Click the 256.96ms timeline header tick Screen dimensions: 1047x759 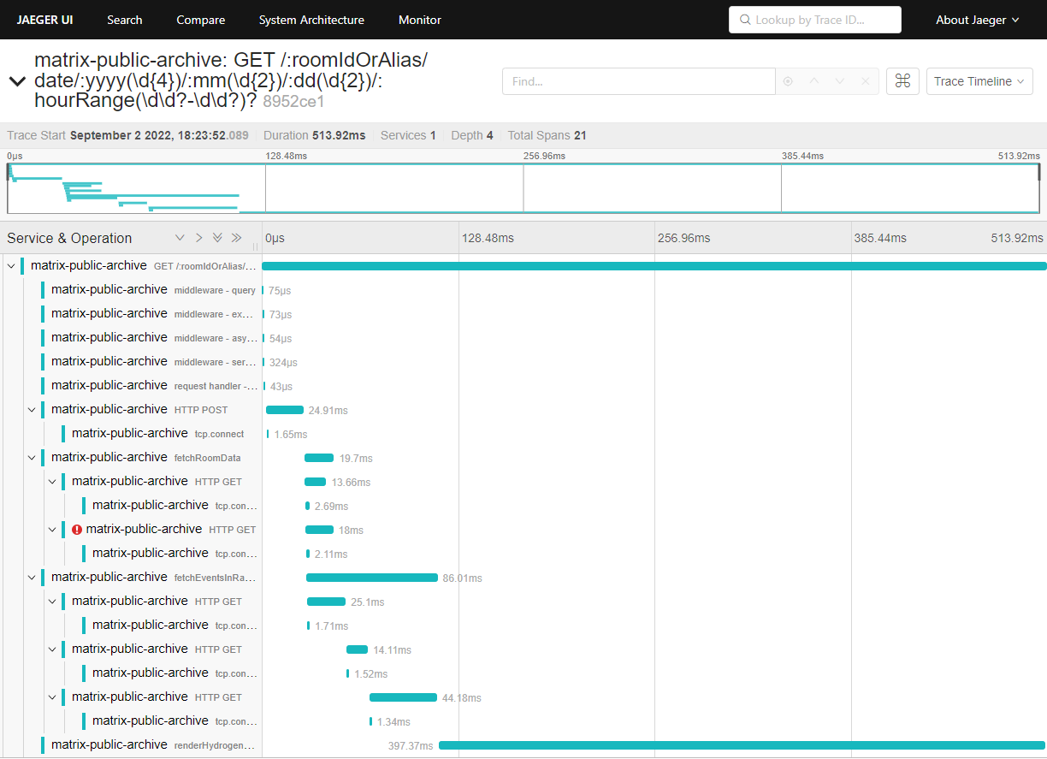click(684, 238)
